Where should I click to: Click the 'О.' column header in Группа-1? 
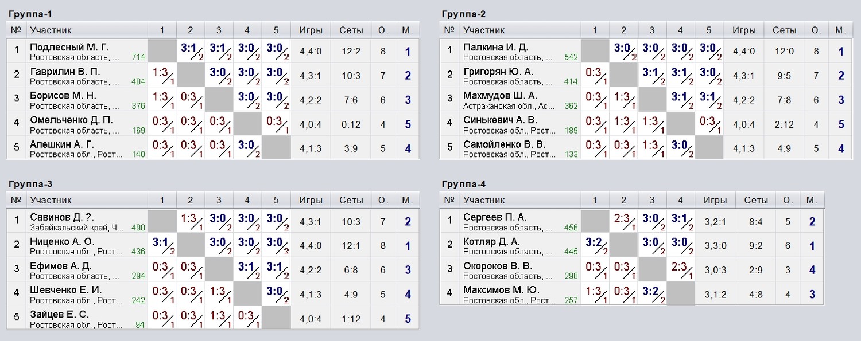click(x=382, y=30)
